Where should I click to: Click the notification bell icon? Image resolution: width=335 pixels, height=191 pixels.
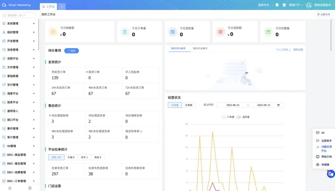[277, 5]
